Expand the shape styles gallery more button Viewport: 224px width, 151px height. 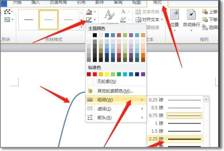coord(81,27)
